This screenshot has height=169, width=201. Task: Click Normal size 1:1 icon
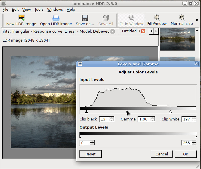tap(182, 18)
